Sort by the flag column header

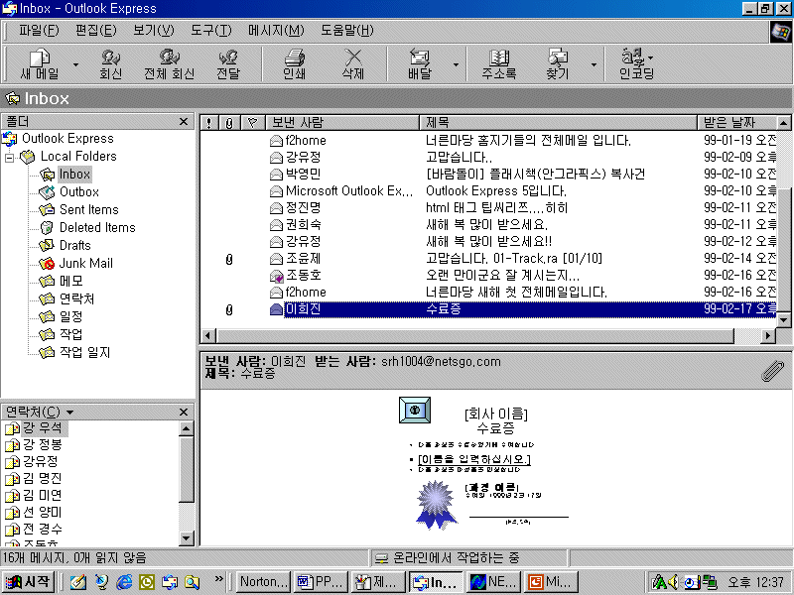point(253,122)
